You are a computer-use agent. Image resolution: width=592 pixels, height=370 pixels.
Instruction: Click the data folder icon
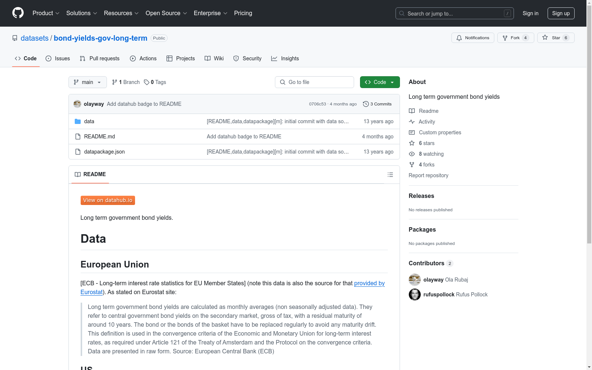pyautogui.click(x=78, y=121)
